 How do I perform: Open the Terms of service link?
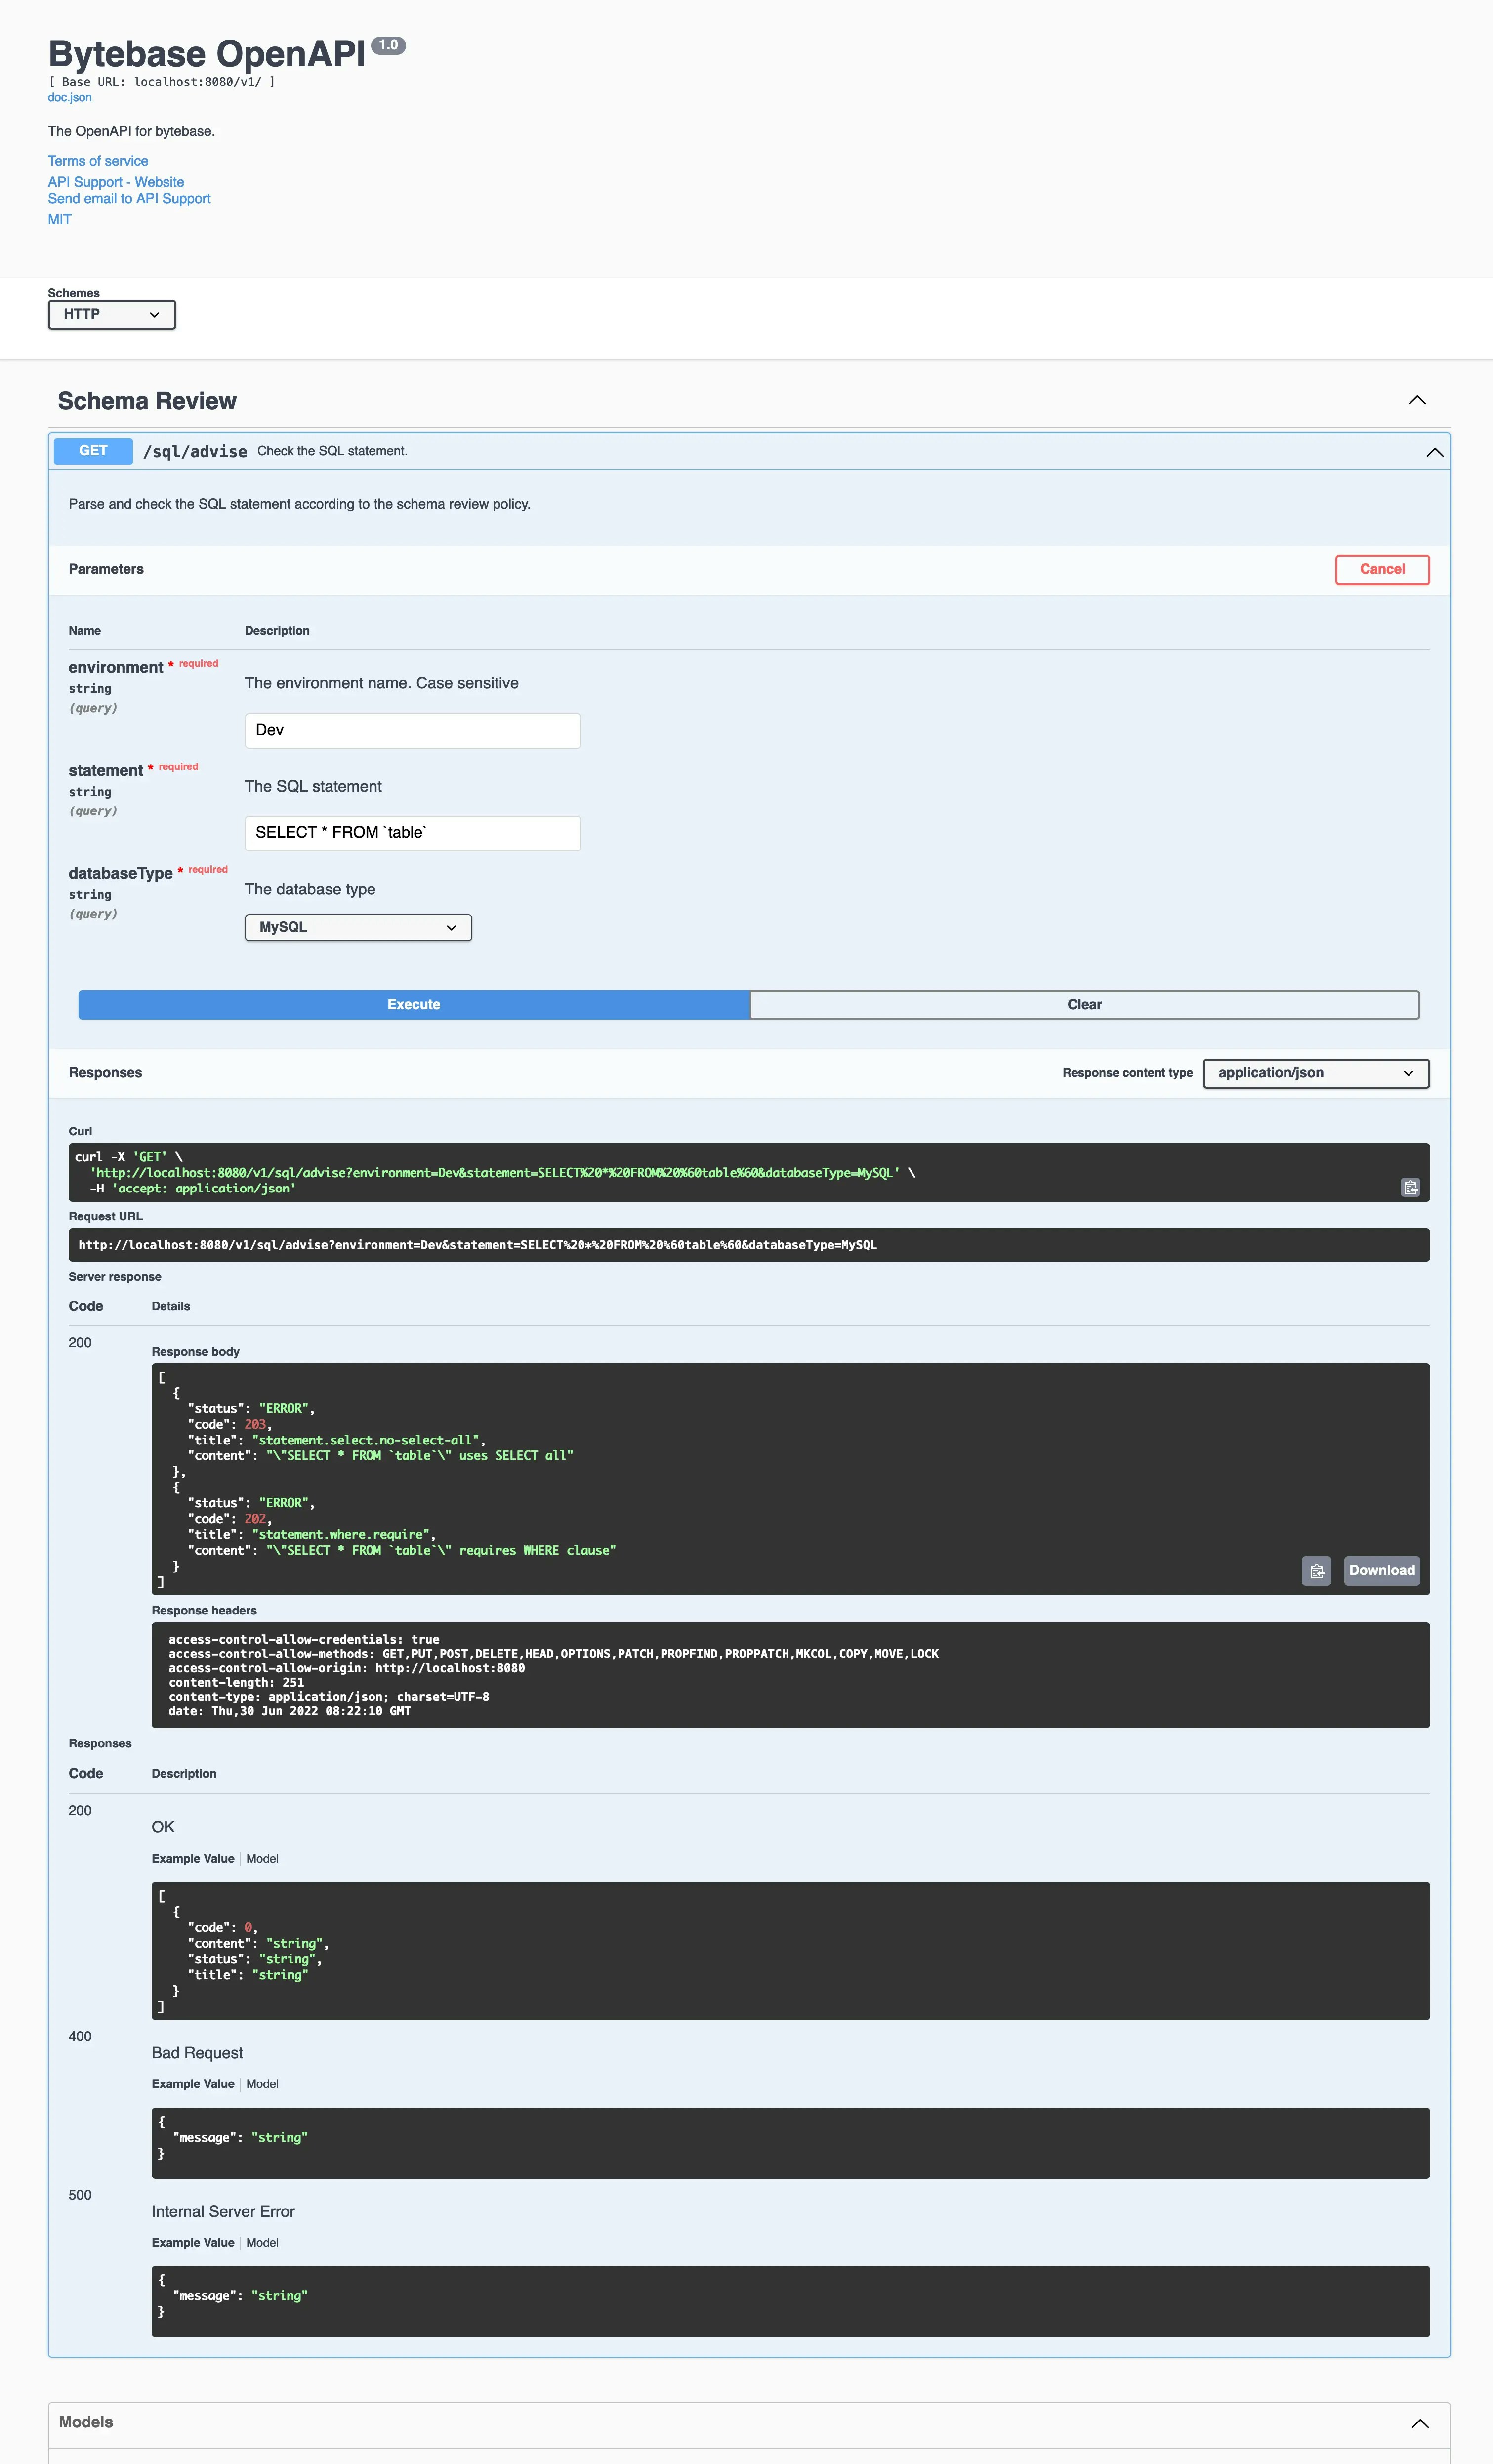97,160
